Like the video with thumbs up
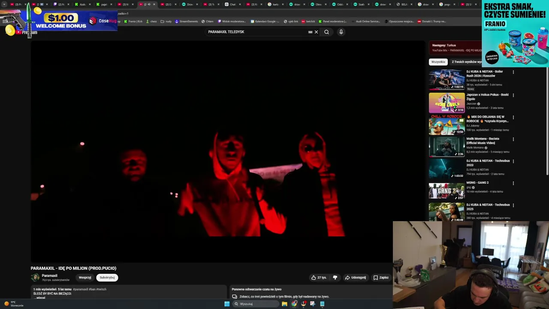 tap(319, 278)
